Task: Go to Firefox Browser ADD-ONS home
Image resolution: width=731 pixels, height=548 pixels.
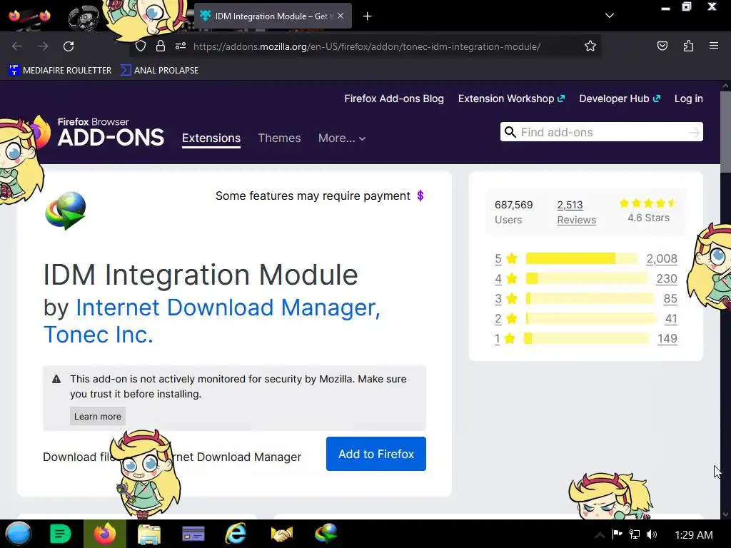Action: tap(111, 132)
